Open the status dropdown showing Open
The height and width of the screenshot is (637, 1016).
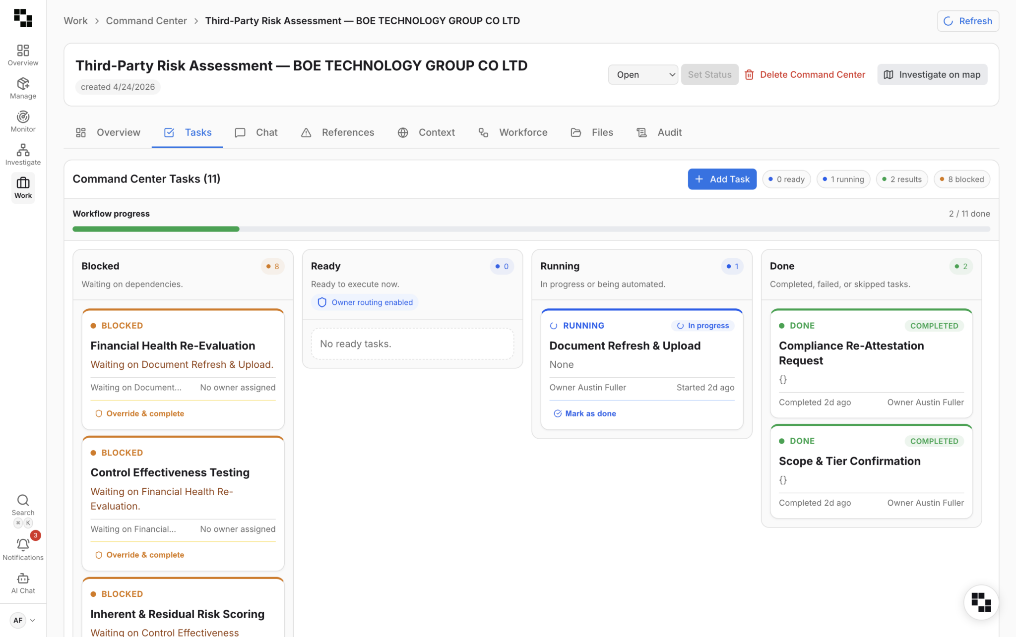point(643,74)
